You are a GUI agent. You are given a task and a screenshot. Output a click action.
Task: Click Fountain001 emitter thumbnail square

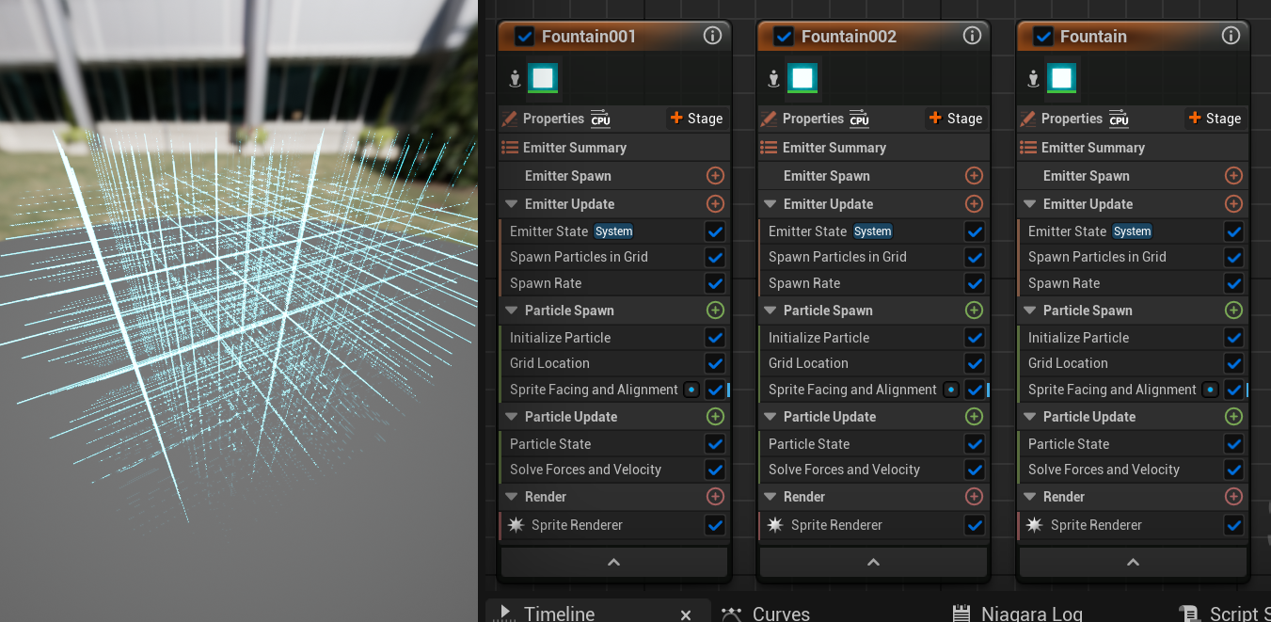tap(543, 78)
